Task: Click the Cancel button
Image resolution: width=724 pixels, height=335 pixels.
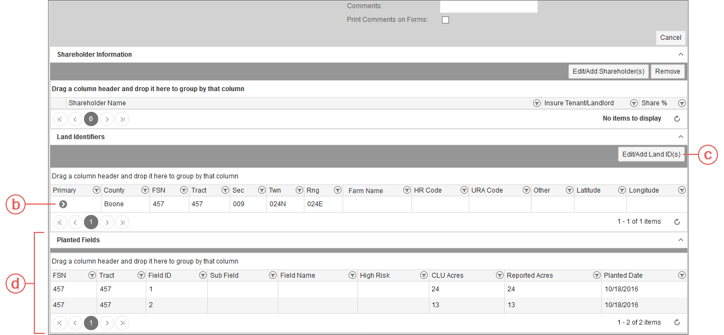Action: click(x=671, y=38)
